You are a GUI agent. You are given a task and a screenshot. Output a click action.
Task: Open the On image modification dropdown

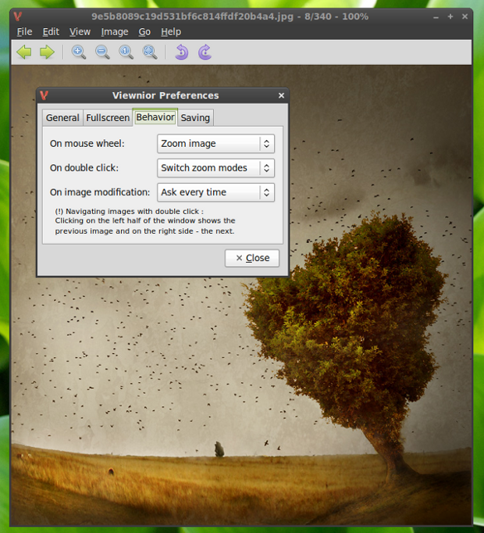pyautogui.click(x=215, y=192)
